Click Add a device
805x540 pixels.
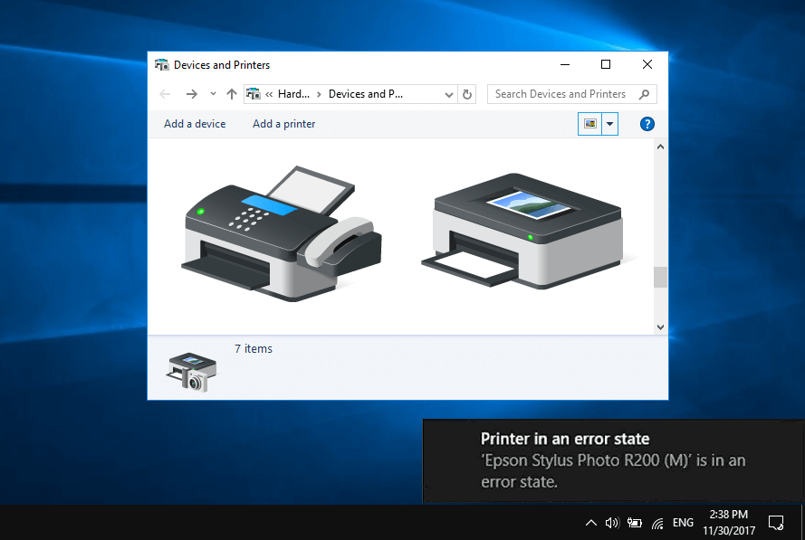(195, 124)
